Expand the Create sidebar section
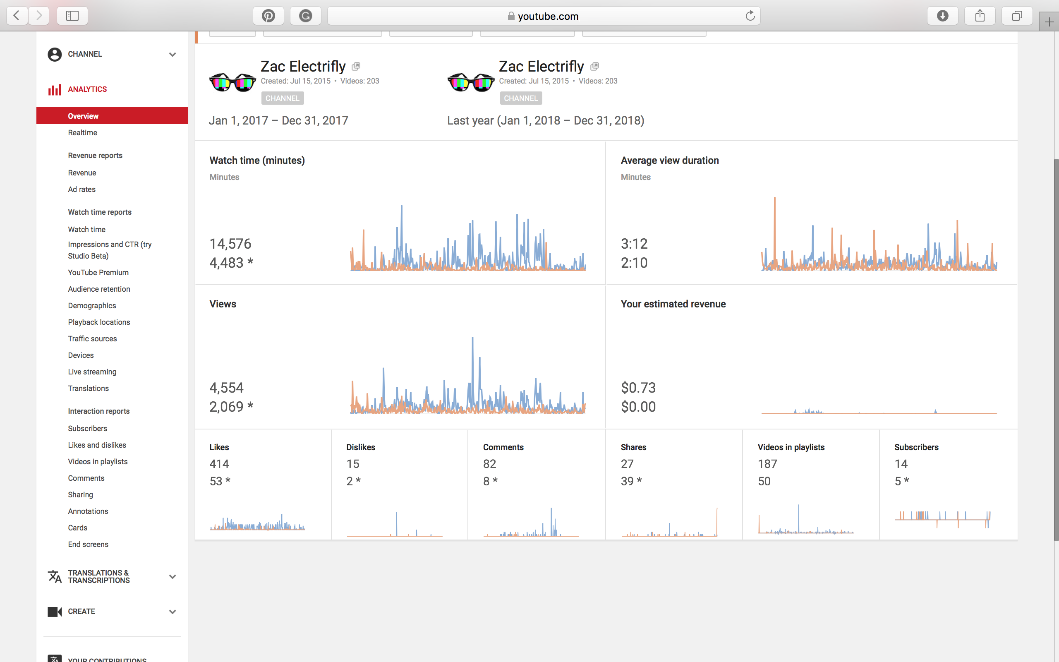The width and height of the screenshot is (1059, 662). point(173,612)
